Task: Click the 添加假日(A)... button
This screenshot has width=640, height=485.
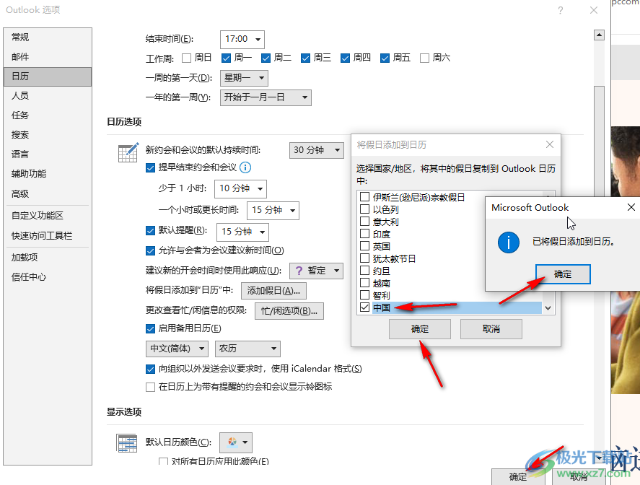Action: pyautogui.click(x=273, y=291)
